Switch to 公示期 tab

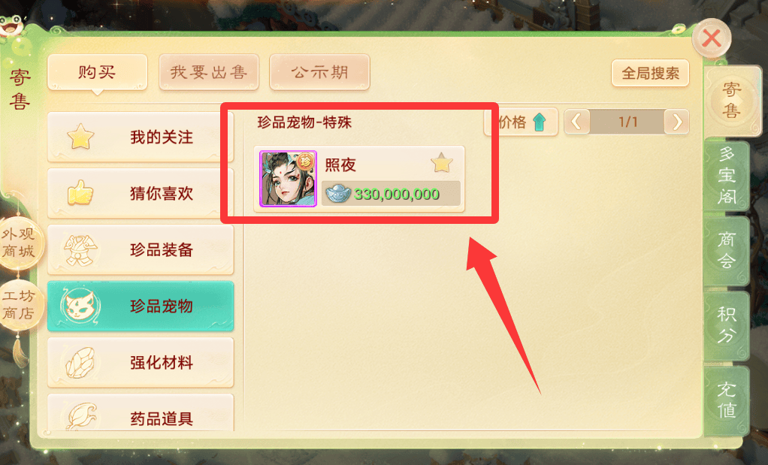pyautogui.click(x=319, y=72)
